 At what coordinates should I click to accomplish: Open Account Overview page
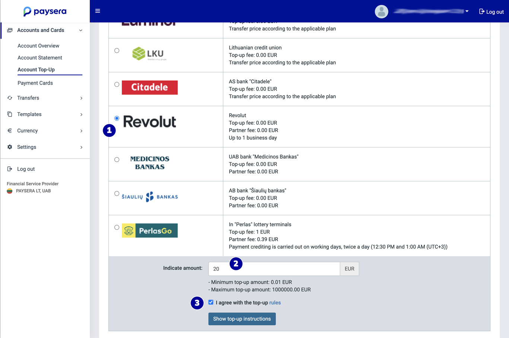click(x=38, y=46)
